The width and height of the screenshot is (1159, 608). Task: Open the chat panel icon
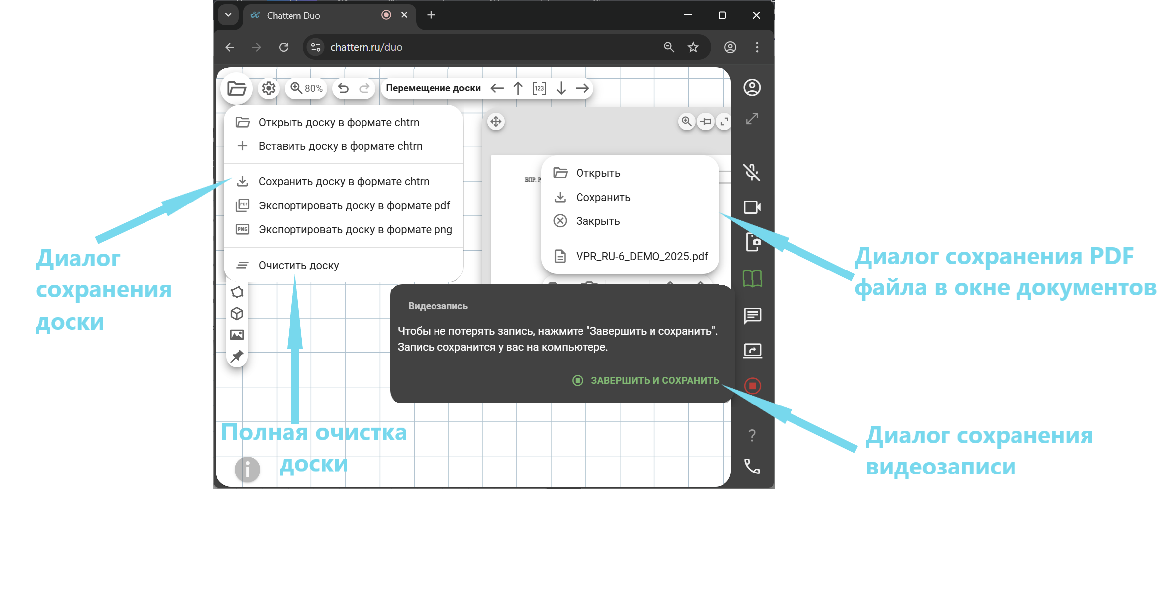pos(752,315)
